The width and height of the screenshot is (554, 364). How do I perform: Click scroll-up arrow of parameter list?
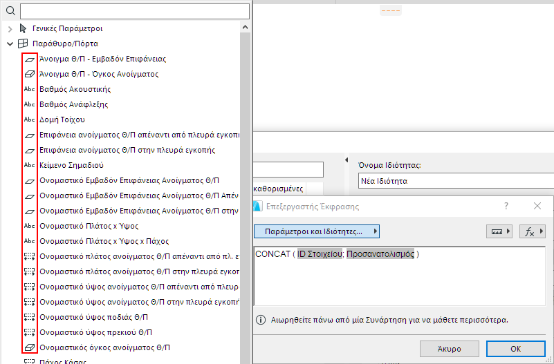[246, 27]
